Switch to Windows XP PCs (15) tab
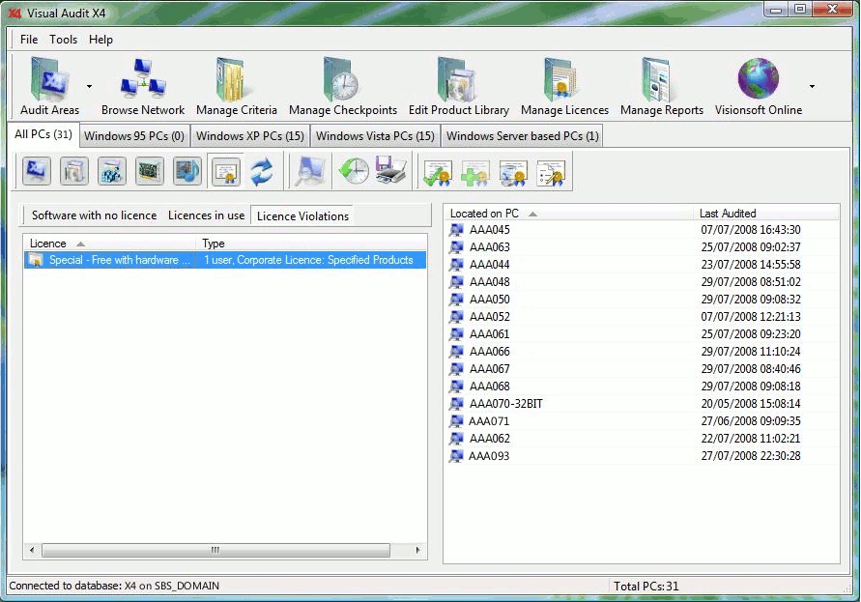 pyautogui.click(x=250, y=136)
